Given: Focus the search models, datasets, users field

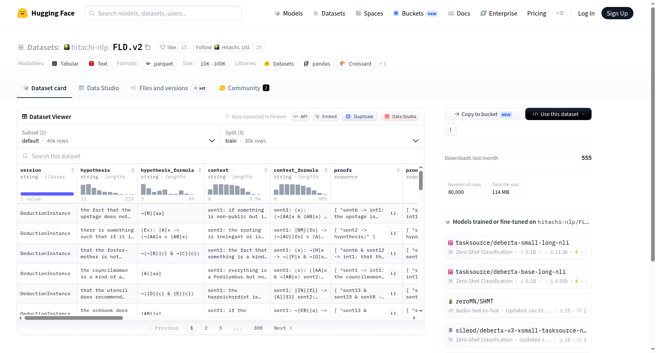Looking at the screenshot, I should coord(163,13).
